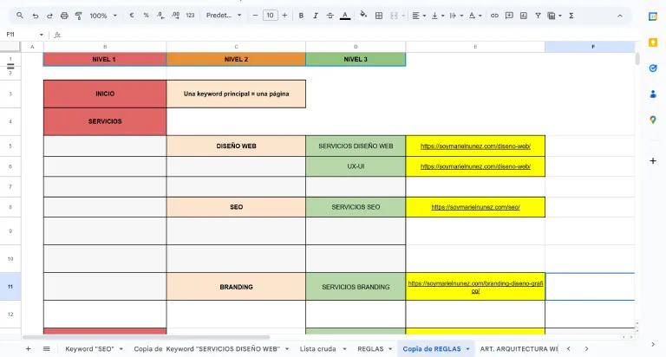
Task: Open the font family dropdown Predet...
Action: coord(224,16)
